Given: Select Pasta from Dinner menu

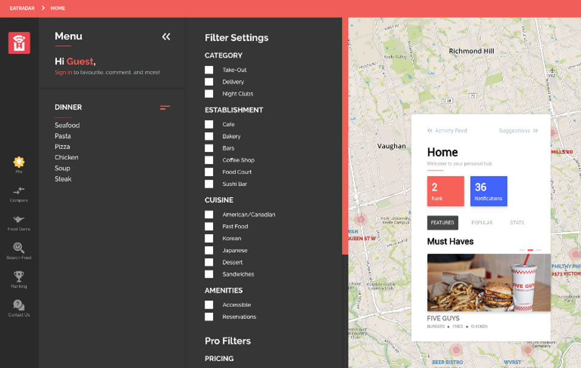Looking at the screenshot, I should pyautogui.click(x=62, y=136).
